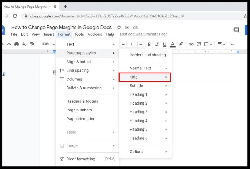Toggle underline formatting
Viewport: 250px width, 169px height.
click(x=165, y=45)
